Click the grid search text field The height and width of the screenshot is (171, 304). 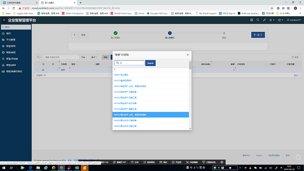coord(61,57)
